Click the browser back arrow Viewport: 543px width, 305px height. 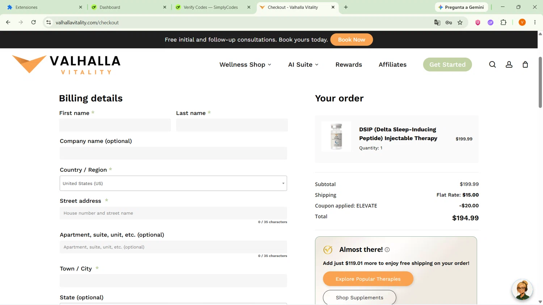click(8, 22)
